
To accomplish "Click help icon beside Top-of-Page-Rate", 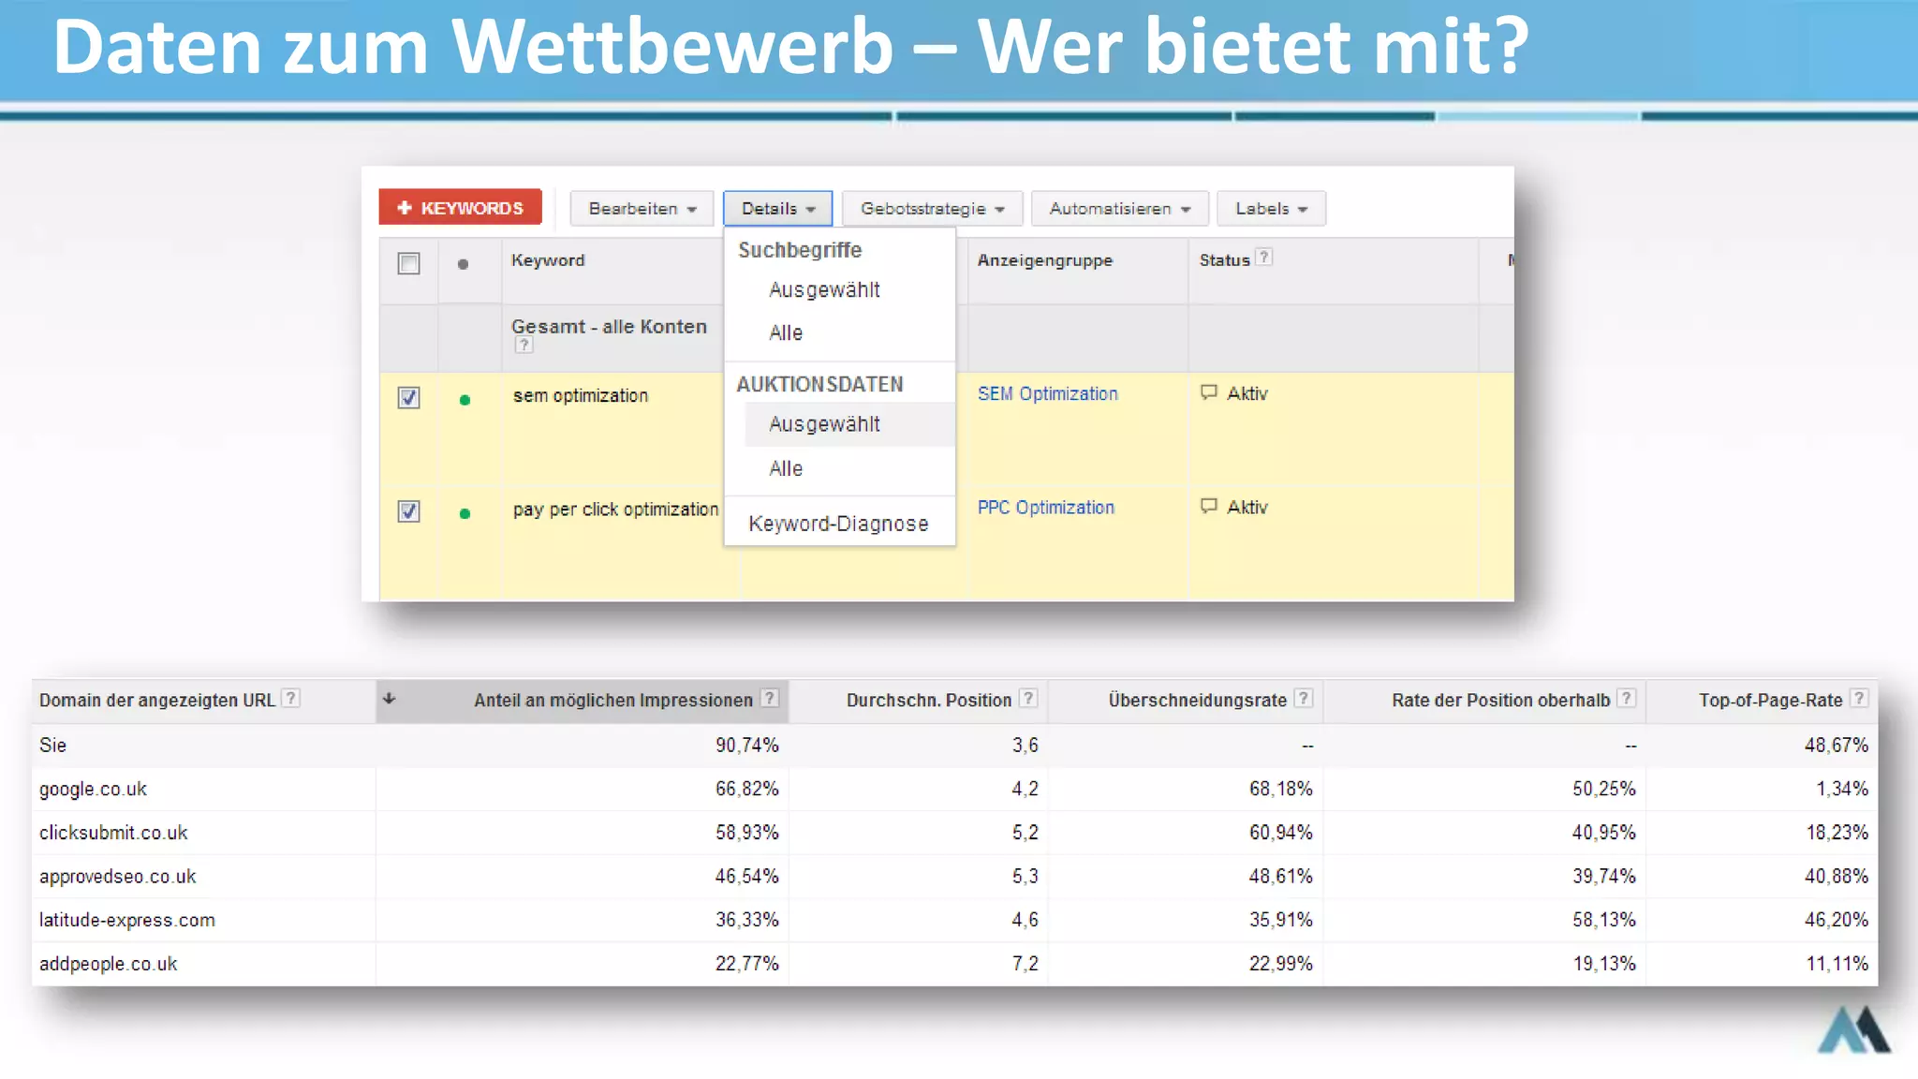I will point(1859,698).
